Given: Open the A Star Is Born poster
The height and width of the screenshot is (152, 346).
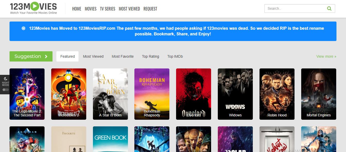Looking at the screenshot, I should [110, 94].
